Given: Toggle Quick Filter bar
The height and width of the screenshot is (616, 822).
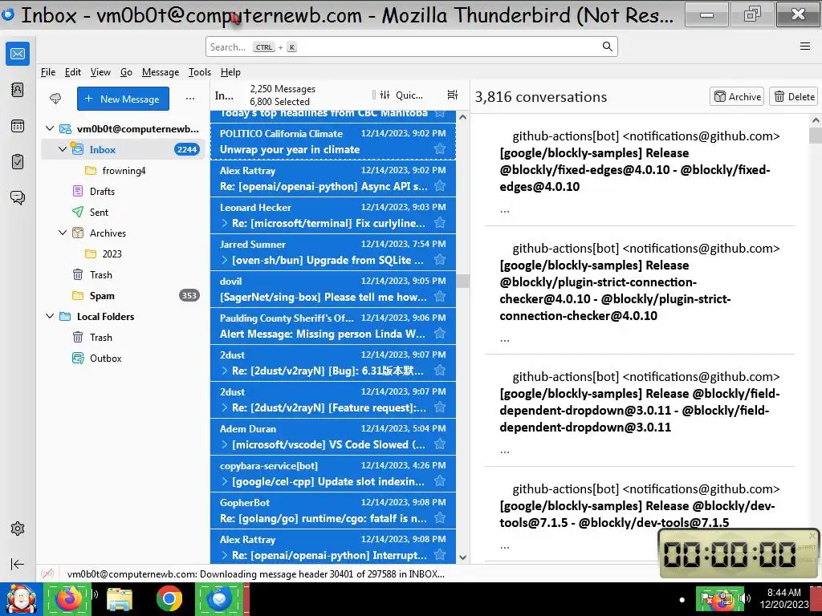Looking at the screenshot, I should click(401, 95).
